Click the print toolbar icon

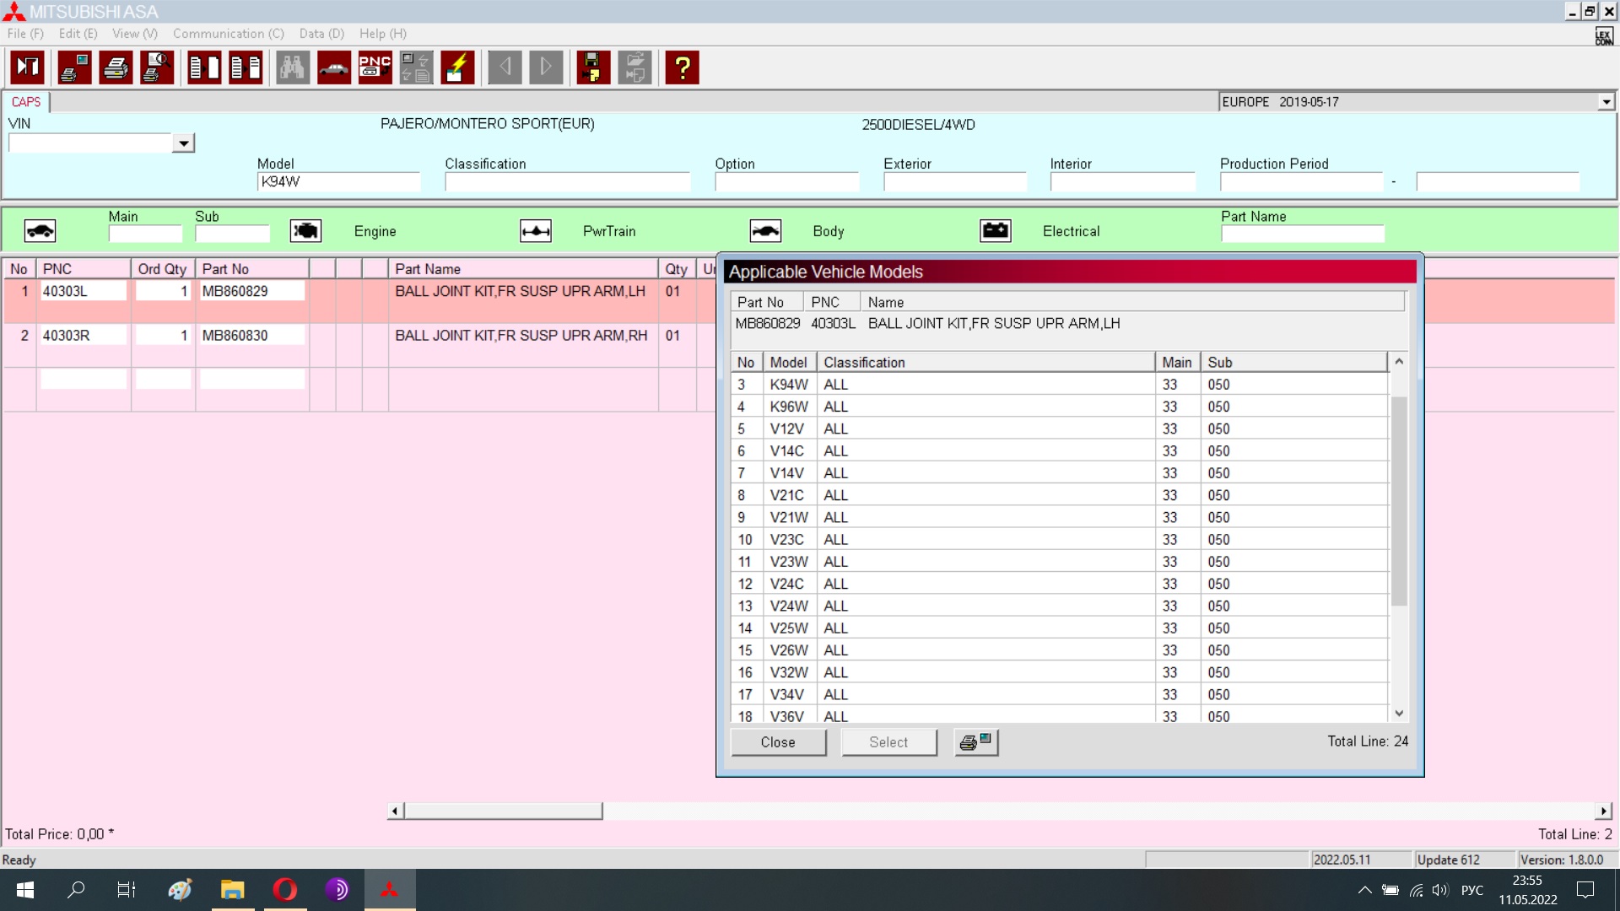(116, 67)
